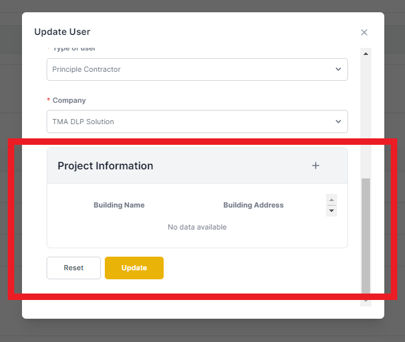Add a project with the plus icon
The width and height of the screenshot is (405, 342).
point(316,166)
